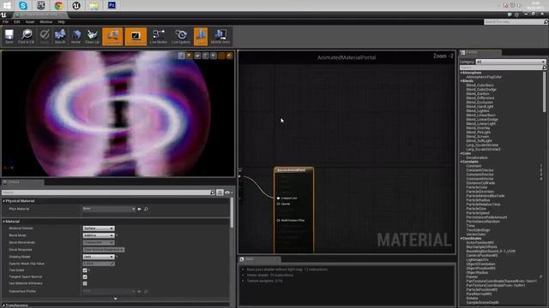Toggle the Two Sided checkbox
This screenshot has width=549, height=308.
85,270
